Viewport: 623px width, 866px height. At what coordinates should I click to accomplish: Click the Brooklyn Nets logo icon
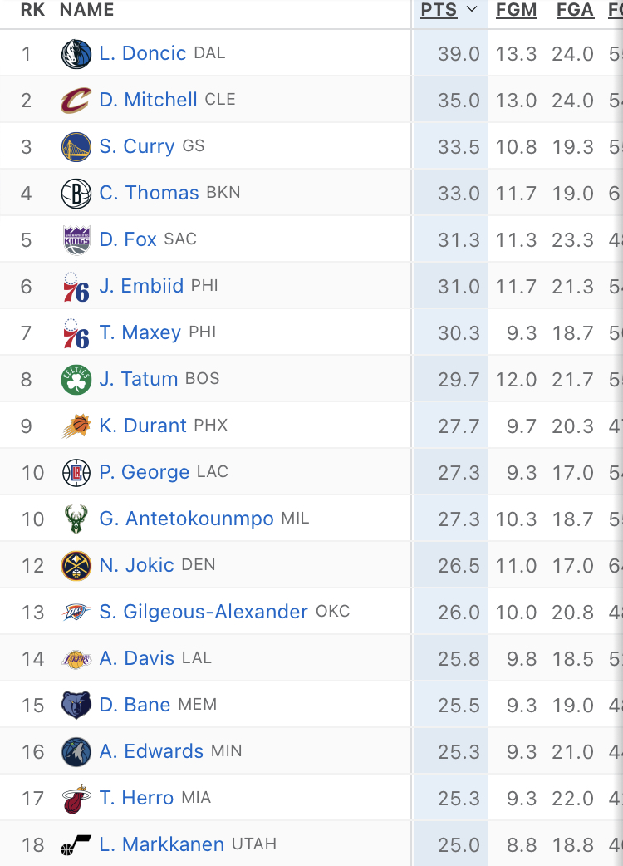click(x=76, y=194)
